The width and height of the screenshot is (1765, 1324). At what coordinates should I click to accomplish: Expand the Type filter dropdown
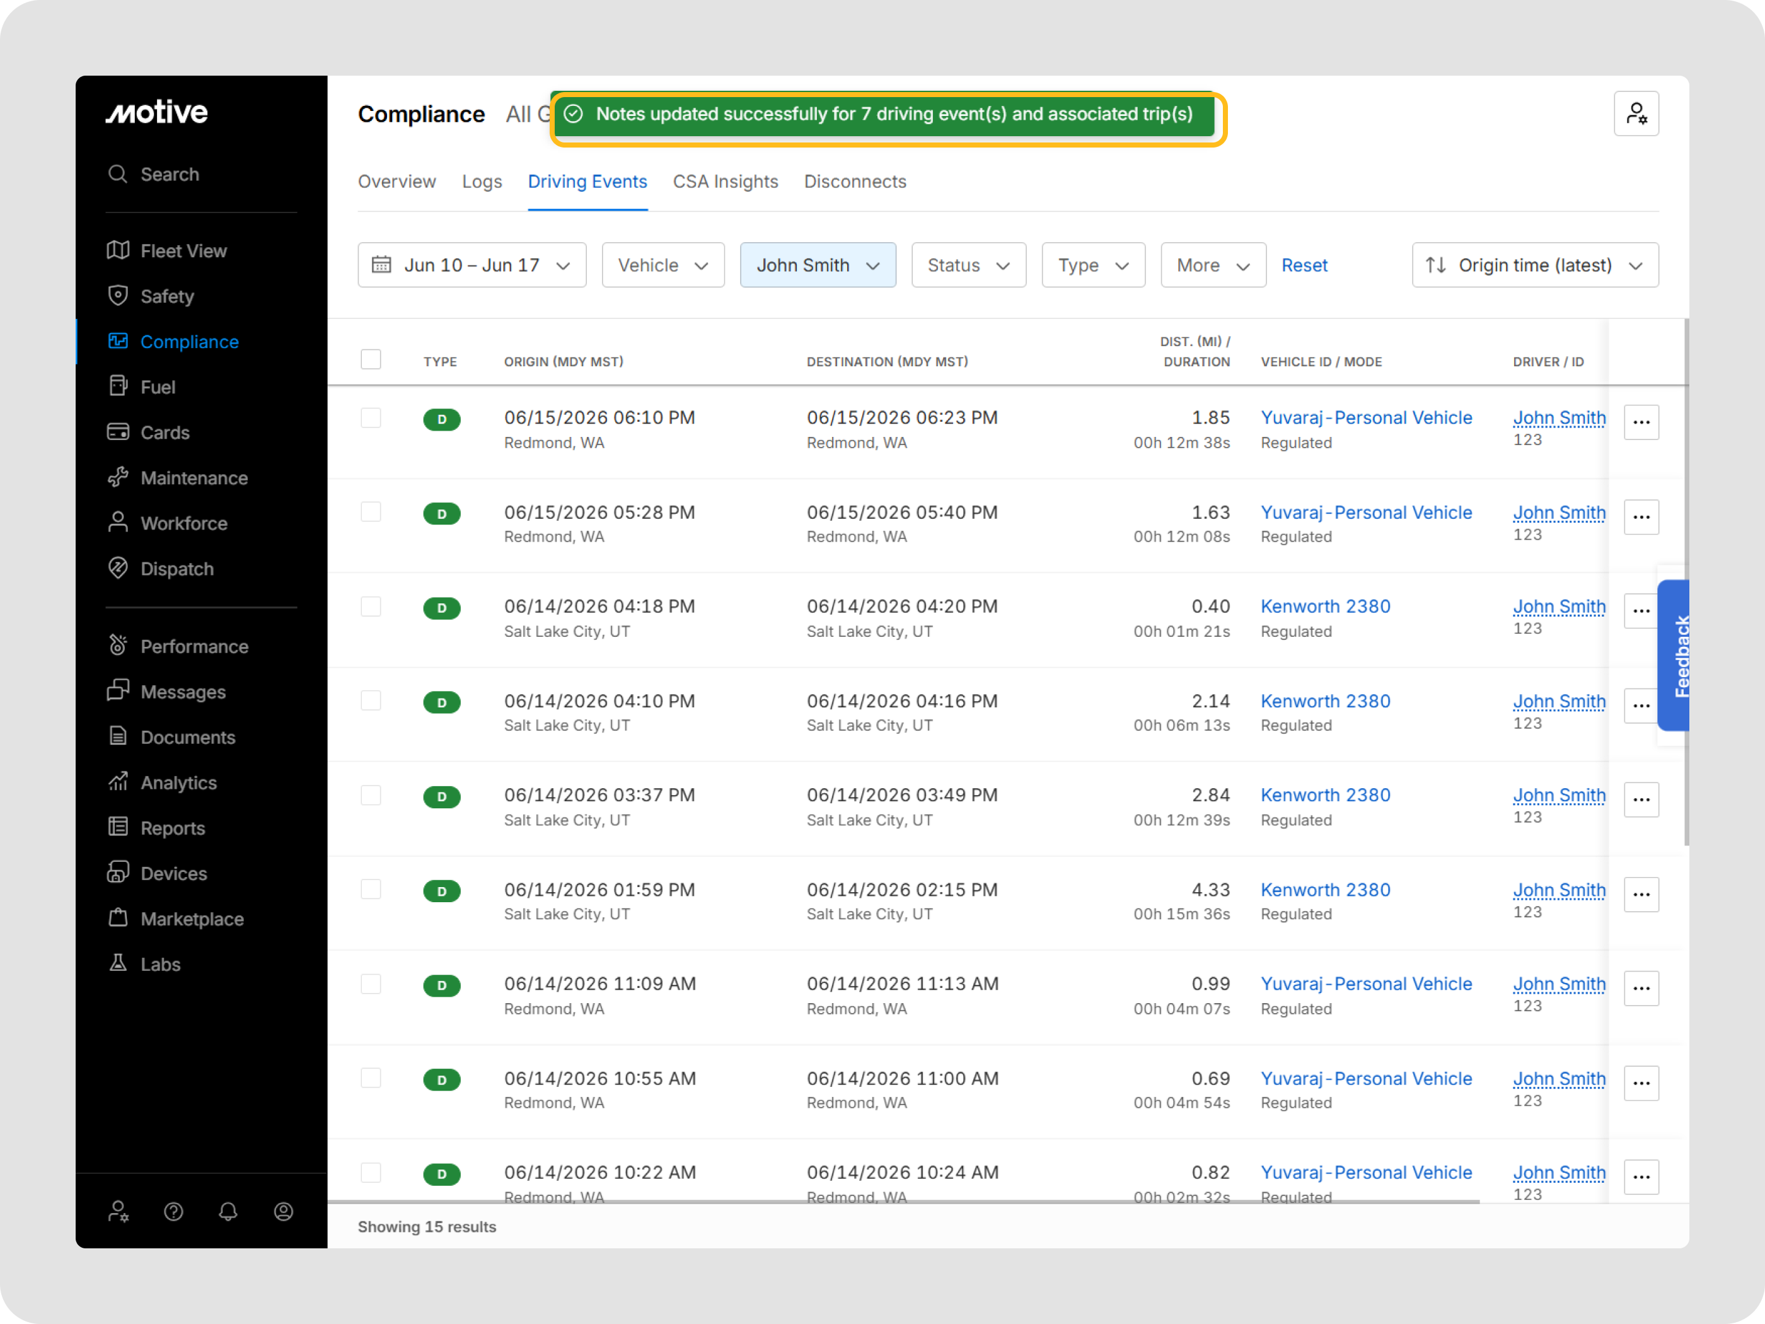pyautogui.click(x=1093, y=265)
